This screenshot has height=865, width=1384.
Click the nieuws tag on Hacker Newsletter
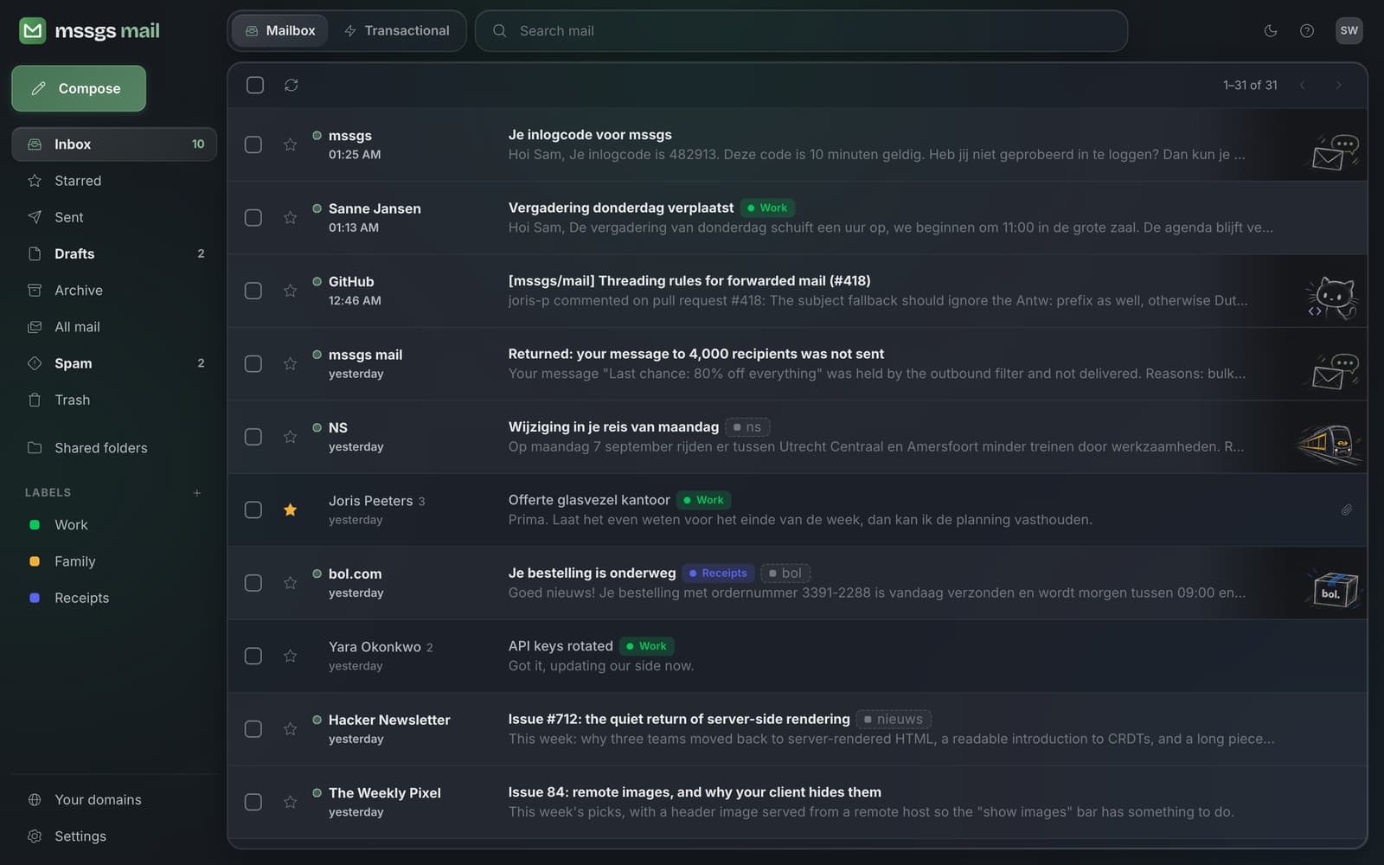(894, 719)
